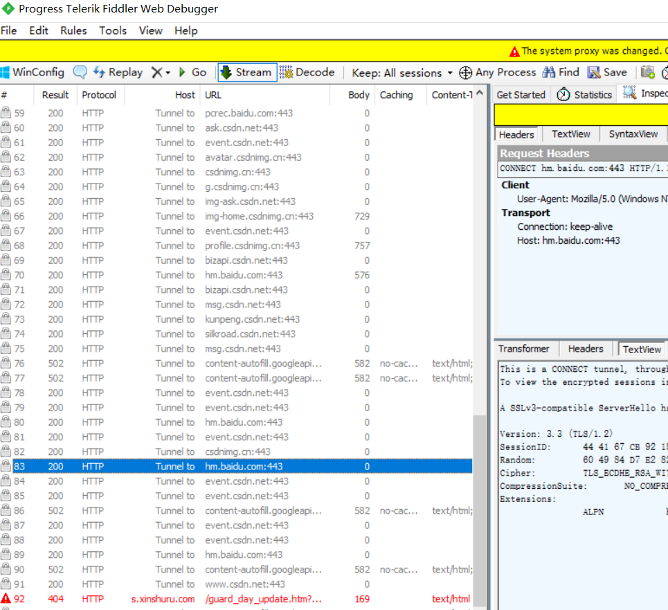The height and width of the screenshot is (610, 668).
Task: Open the Edit menu
Action: (x=38, y=30)
